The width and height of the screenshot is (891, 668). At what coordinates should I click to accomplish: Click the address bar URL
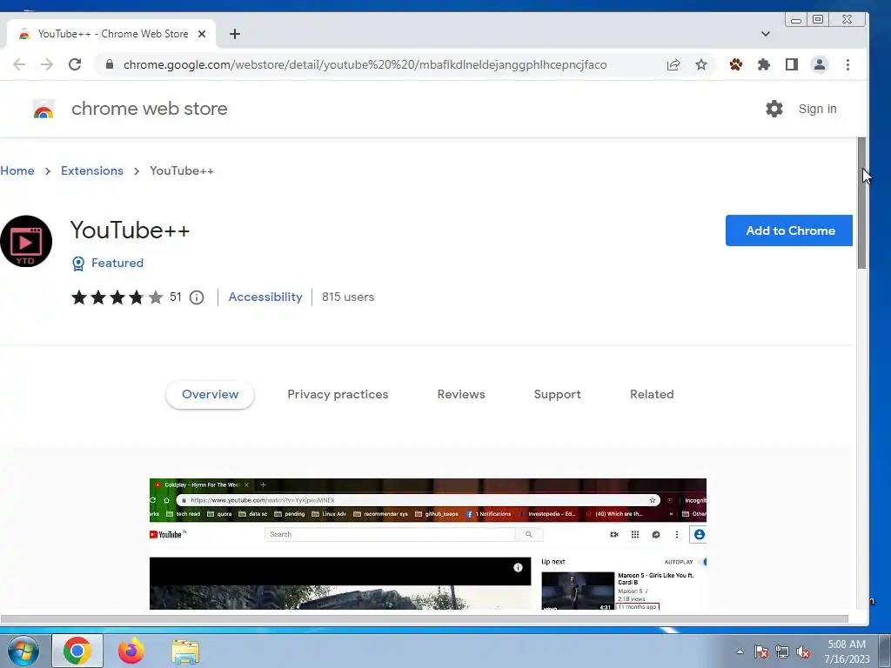coord(365,64)
